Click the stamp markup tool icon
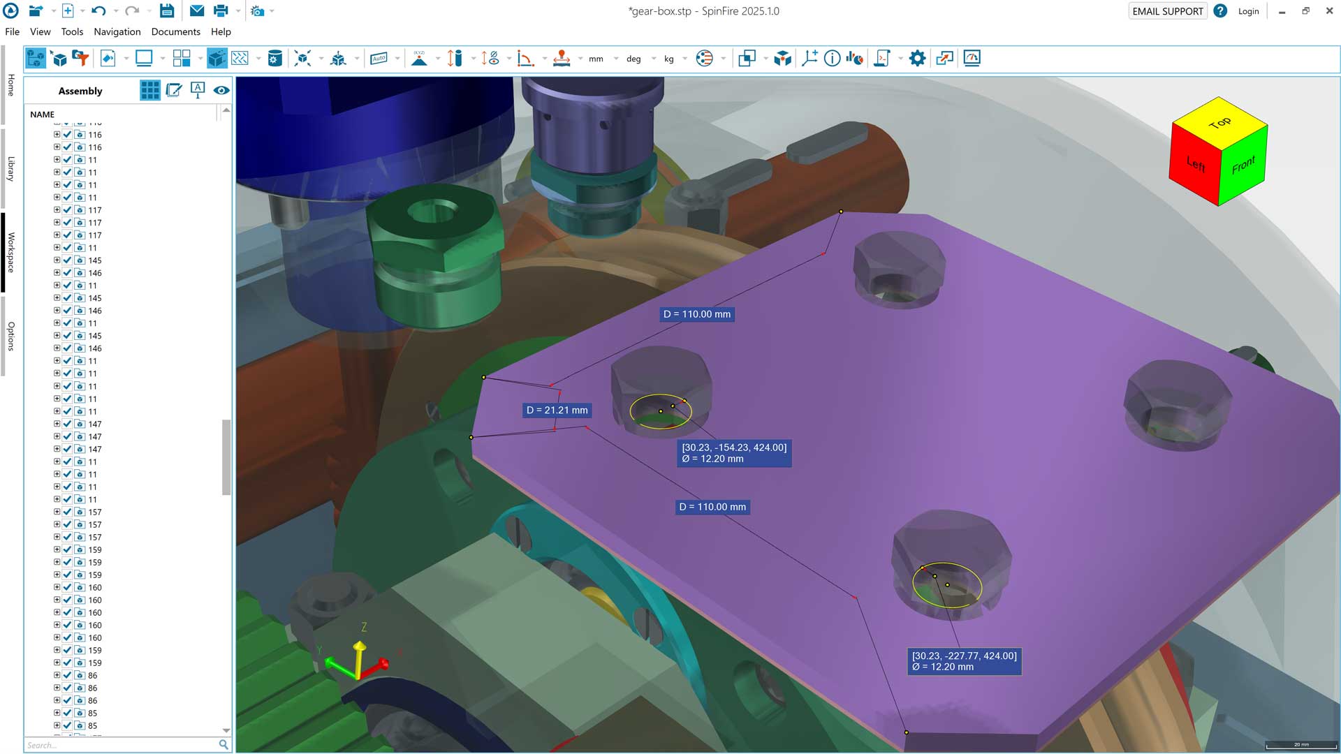 (x=562, y=59)
